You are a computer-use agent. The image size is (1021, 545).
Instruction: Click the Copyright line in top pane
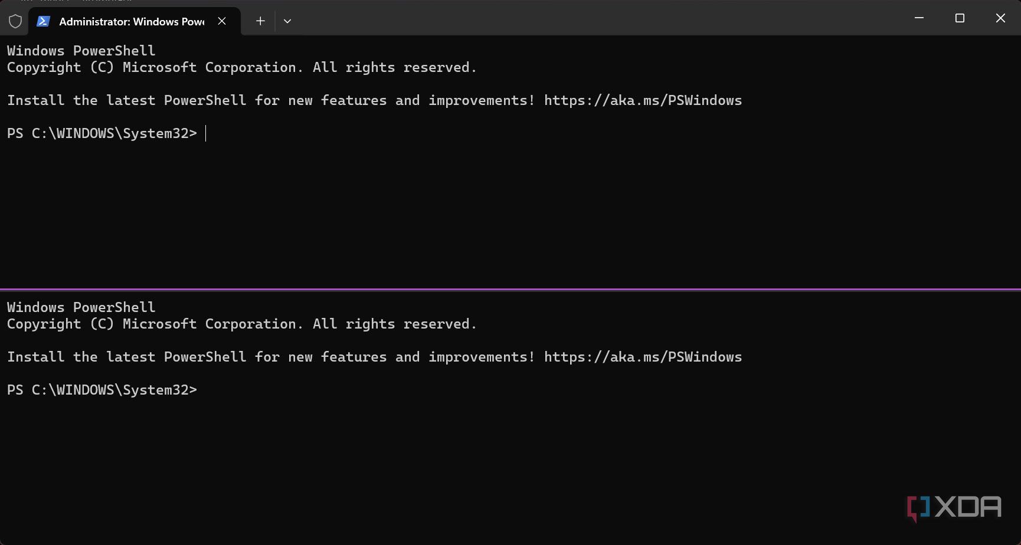[241, 68]
